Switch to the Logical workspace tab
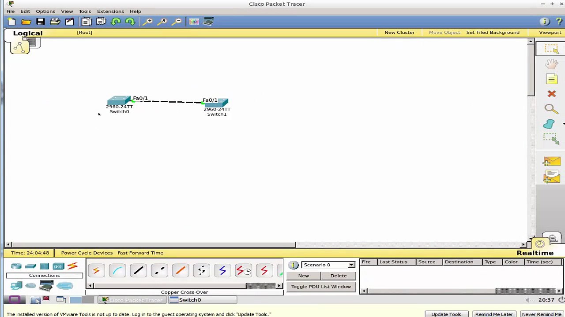 28,33
